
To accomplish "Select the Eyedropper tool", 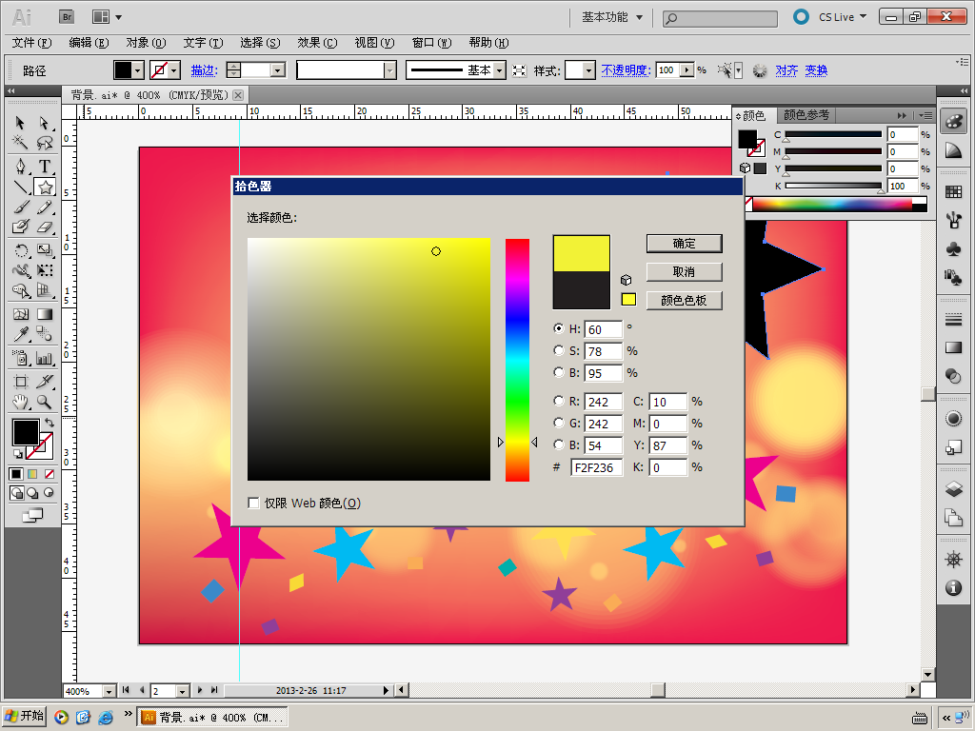I will point(20,334).
